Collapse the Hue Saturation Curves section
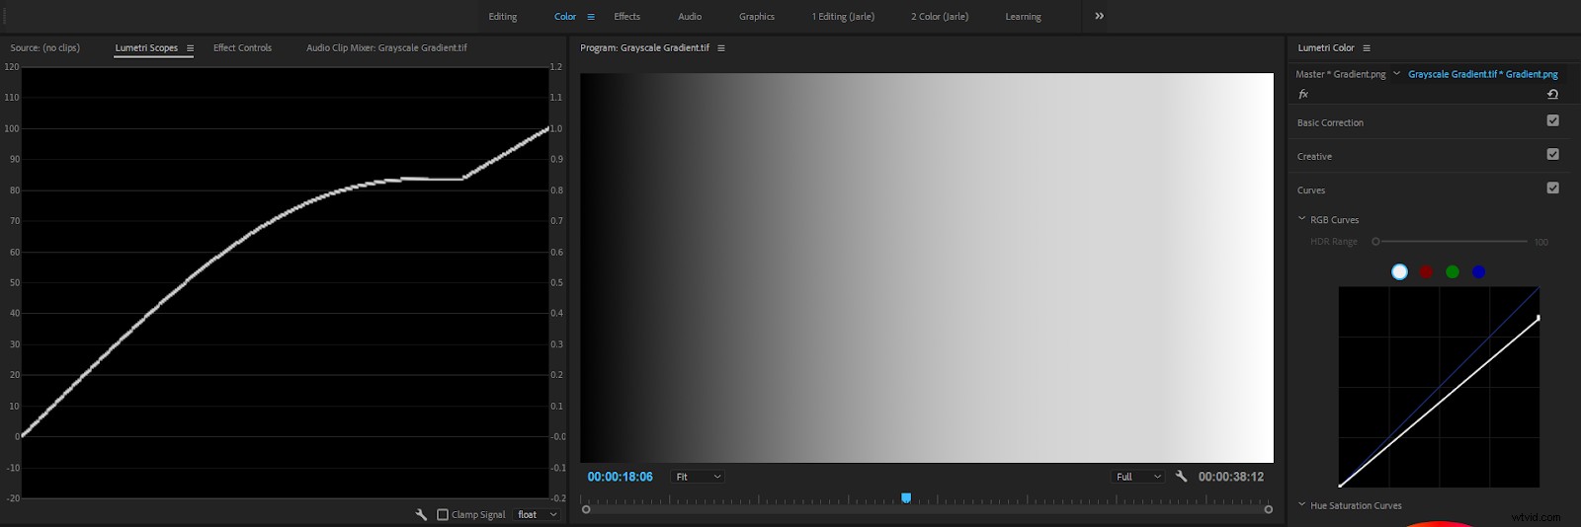Screen dimensions: 1581x527 1301,504
